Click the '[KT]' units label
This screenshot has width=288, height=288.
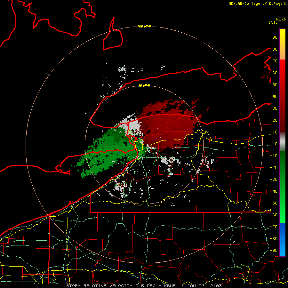coord(273,22)
